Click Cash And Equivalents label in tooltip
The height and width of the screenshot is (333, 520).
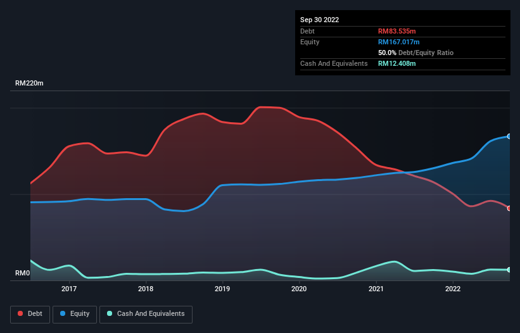(x=334, y=63)
